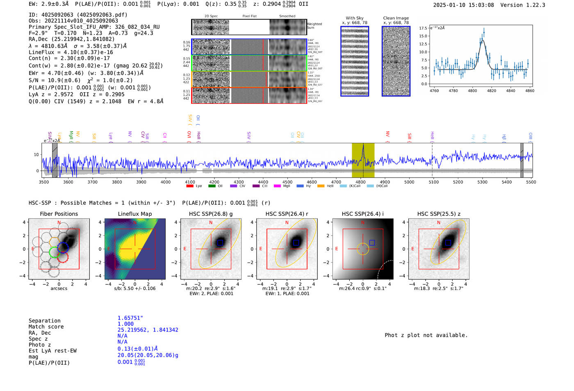Screen dimensions: 574x391
Task: Click the Obs: 20221114v010_4025092063 line
Action: pos(73,21)
